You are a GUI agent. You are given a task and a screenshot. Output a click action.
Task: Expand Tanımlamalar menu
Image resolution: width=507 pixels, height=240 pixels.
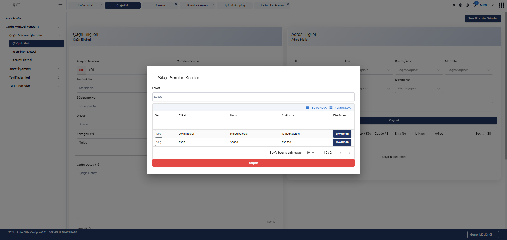[x=35, y=86]
